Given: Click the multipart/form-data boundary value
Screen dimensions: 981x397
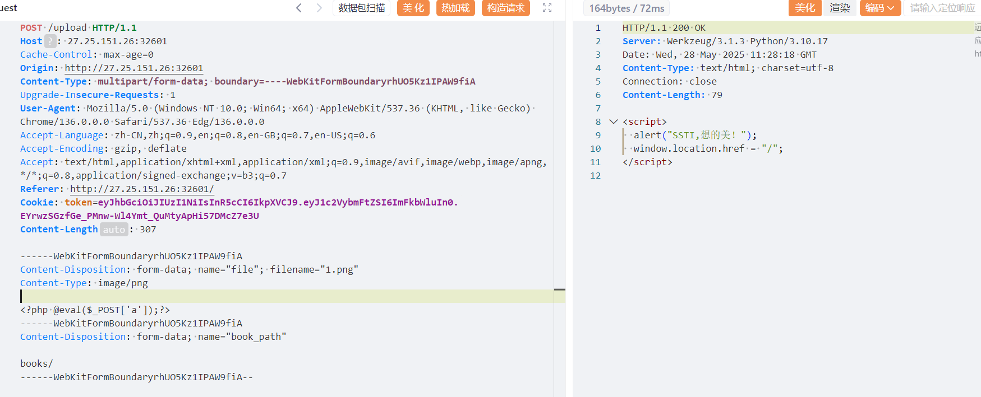Looking at the screenshot, I should tap(345, 81).
